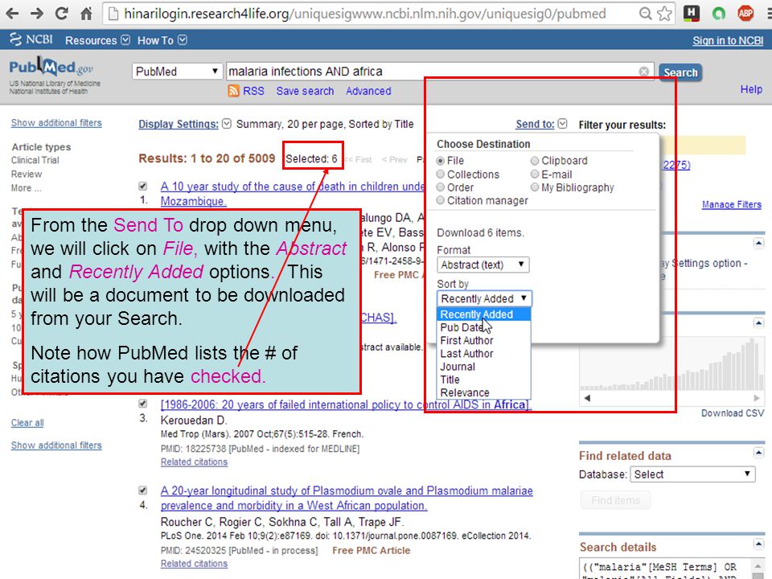The height and width of the screenshot is (579, 772).
Task: Choose Journal in sort list
Action: coord(483,367)
